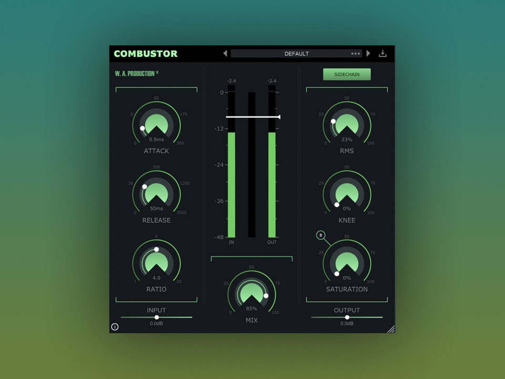Open the info icon in bottom corner
The width and height of the screenshot is (505, 379).
(x=115, y=327)
